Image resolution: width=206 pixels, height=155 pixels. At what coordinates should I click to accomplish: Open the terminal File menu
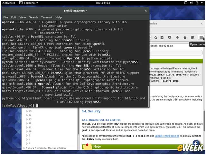click(x=5, y=17)
